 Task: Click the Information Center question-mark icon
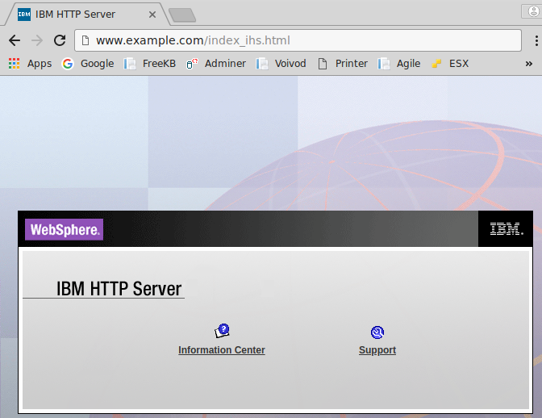coord(222,331)
